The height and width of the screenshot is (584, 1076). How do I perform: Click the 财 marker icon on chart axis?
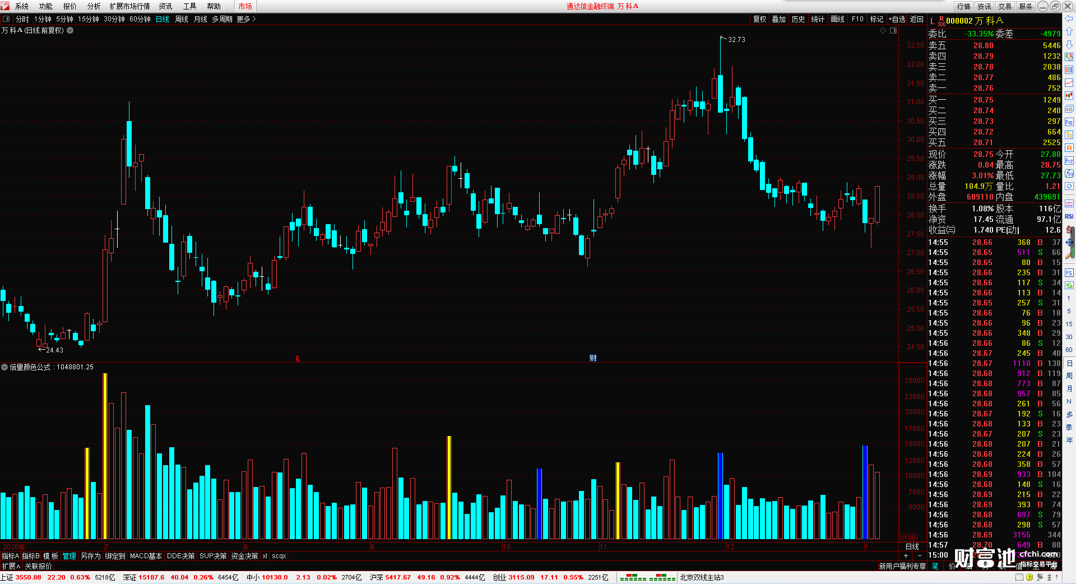593,358
